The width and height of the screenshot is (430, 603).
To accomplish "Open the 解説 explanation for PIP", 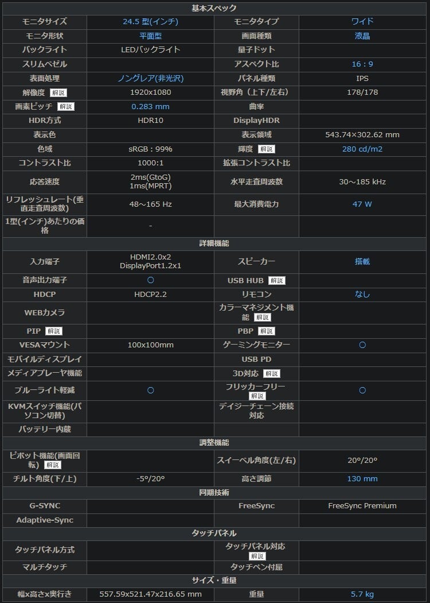I will pos(53,331).
